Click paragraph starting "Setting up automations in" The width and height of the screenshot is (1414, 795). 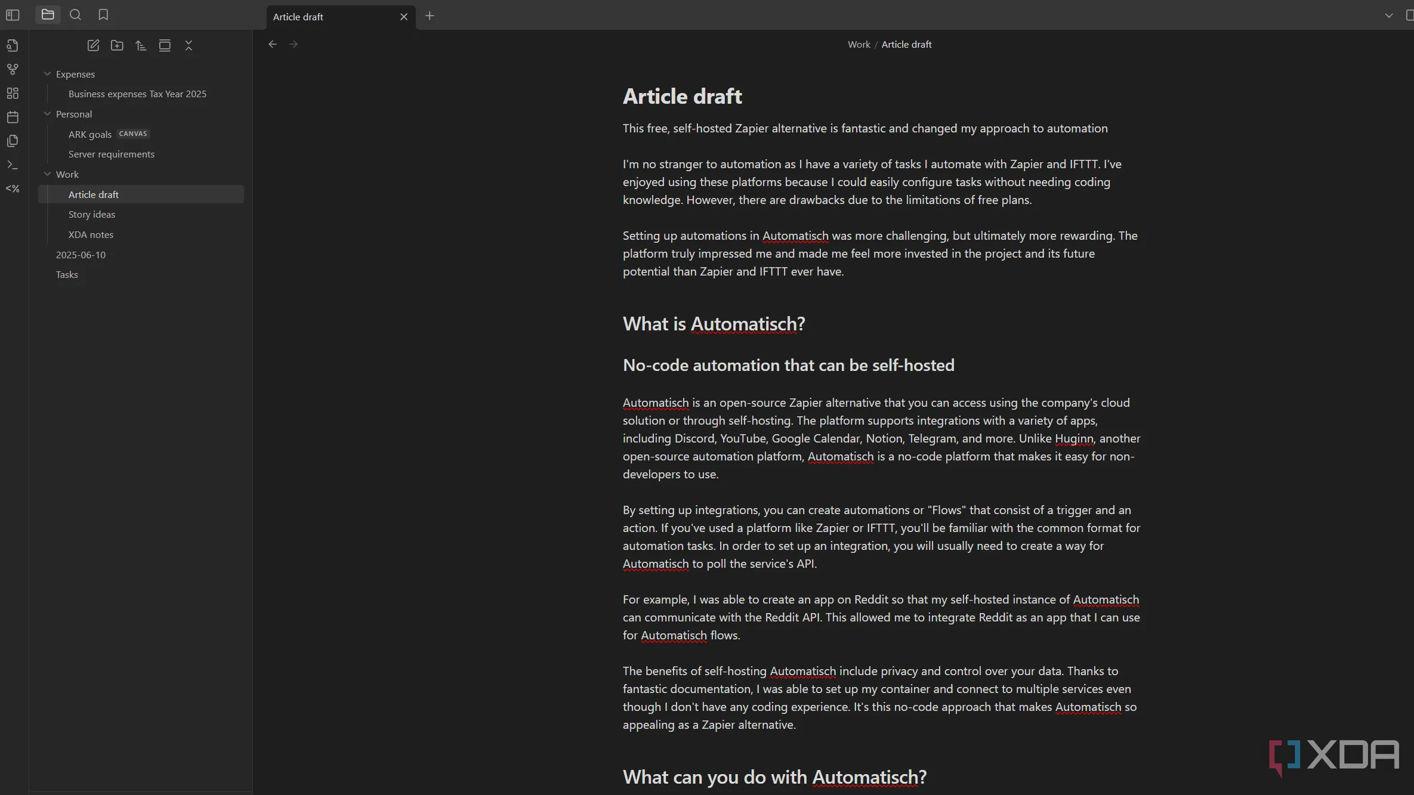(880, 253)
